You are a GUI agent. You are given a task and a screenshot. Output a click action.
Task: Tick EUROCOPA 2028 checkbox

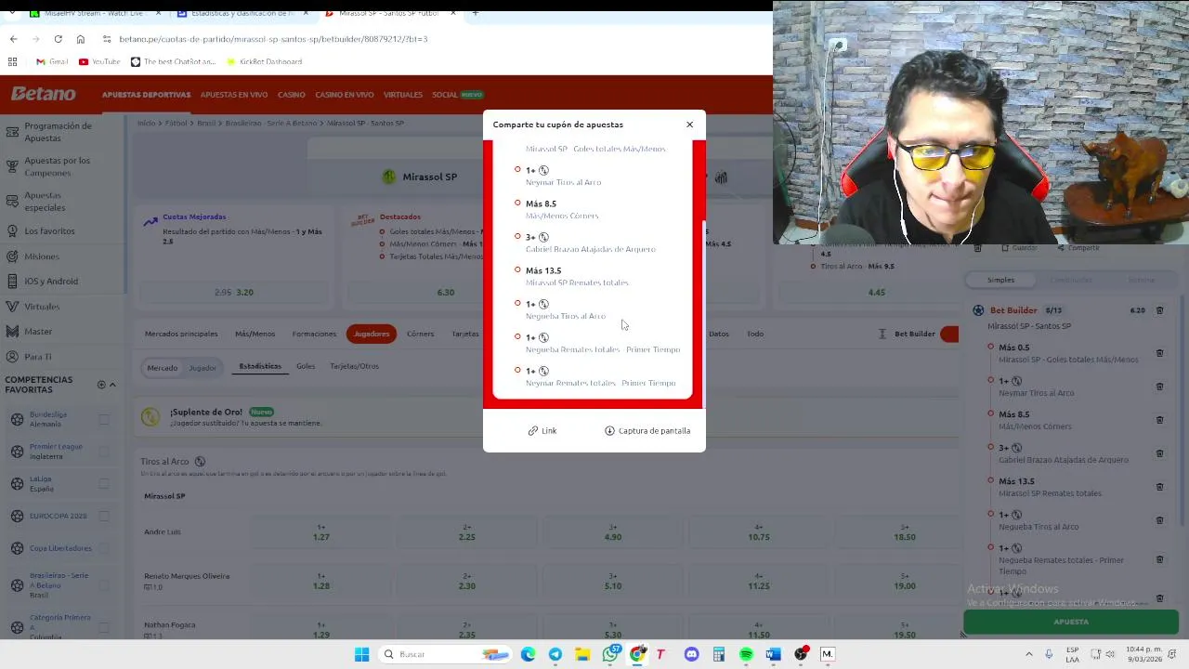point(104,516)
